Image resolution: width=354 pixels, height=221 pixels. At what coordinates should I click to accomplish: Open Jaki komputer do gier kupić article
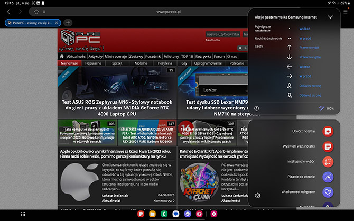(x=87, y=133)
